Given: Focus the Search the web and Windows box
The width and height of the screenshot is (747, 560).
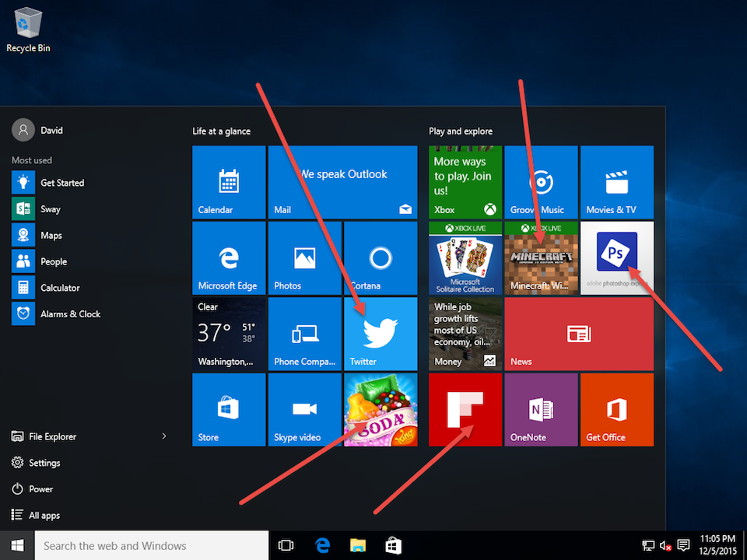Looking at the screenshot, I should click(x=152, y=545).
